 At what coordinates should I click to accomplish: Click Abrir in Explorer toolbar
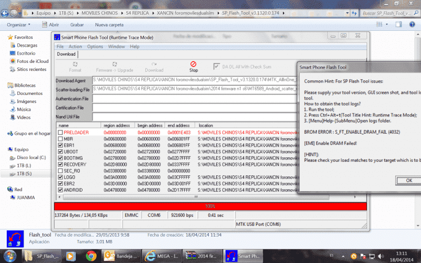point(51,25)
